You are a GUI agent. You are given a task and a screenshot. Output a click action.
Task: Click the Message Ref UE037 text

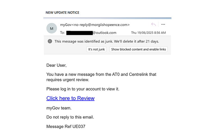click(66, 126)
